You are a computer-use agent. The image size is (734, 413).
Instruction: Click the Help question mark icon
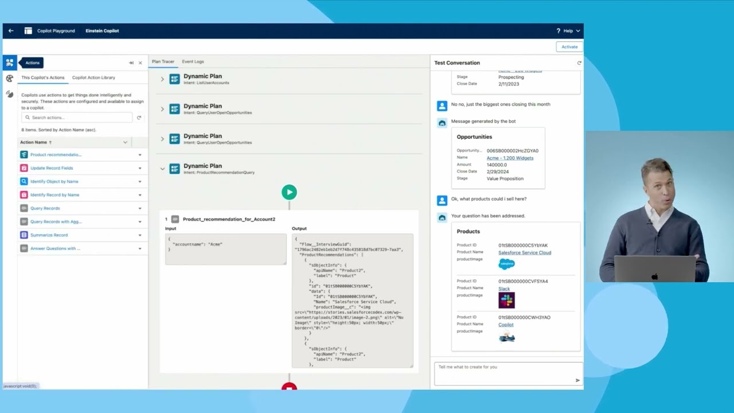[x=559, y=31]
